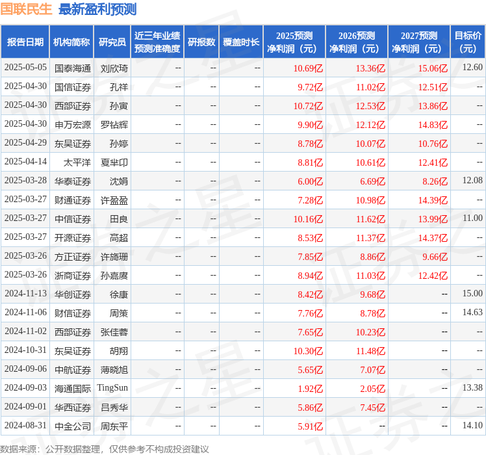Viewport: 486px width, 455px height.
Task: Select the 华泰证券 institution cell
Action: tap(73, 181)
